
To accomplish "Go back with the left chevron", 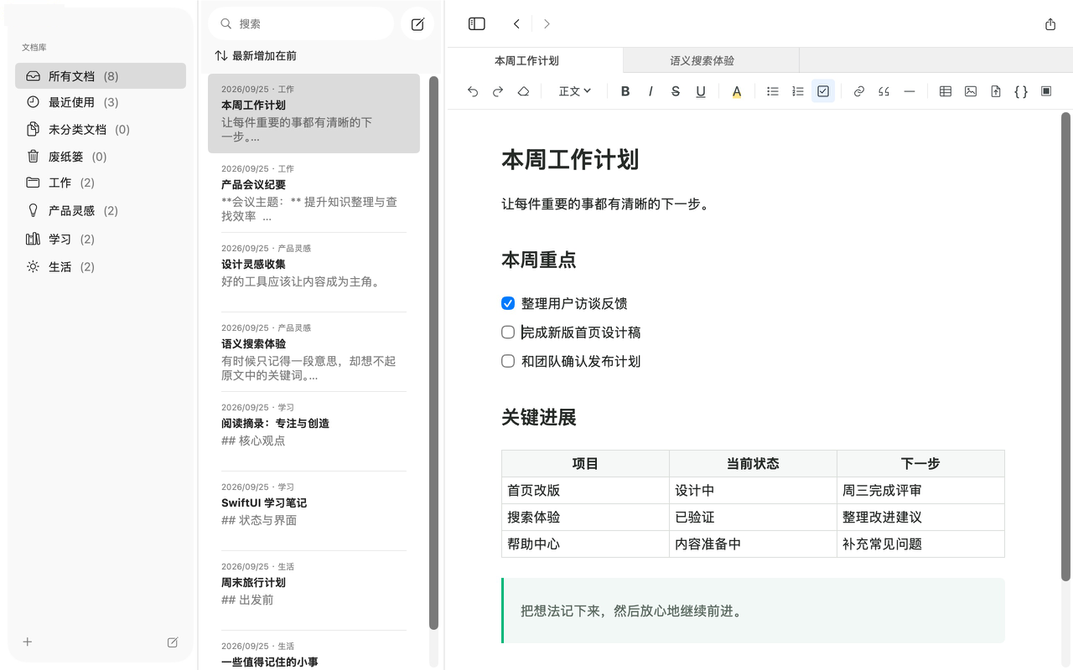I will [516, 24].
